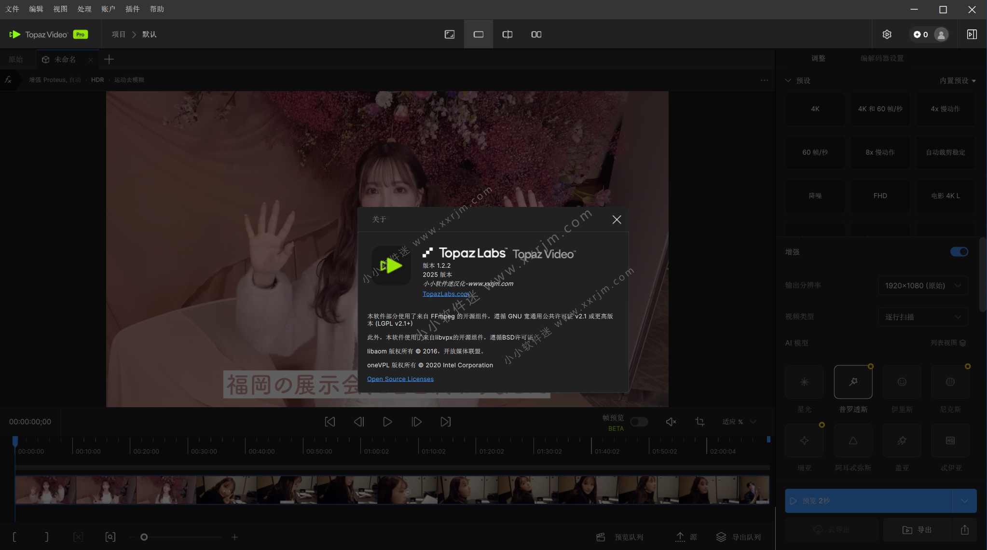
Task: Toggle the right side panel icon
Action: pos(972,34)
